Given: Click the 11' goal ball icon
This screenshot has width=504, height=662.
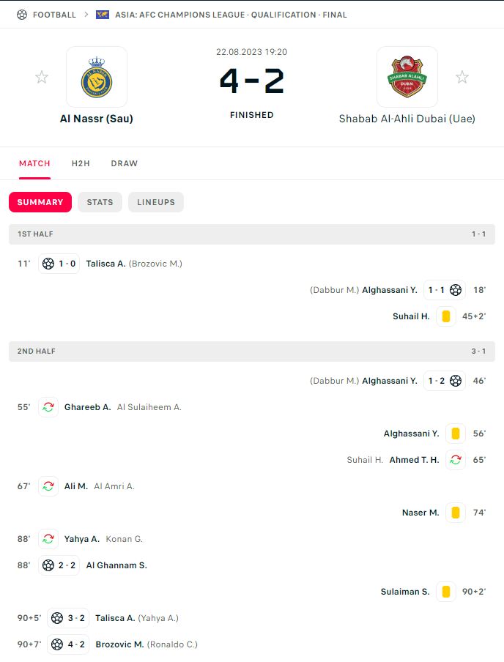Looking at the screenshot, I should click(48, 264).
